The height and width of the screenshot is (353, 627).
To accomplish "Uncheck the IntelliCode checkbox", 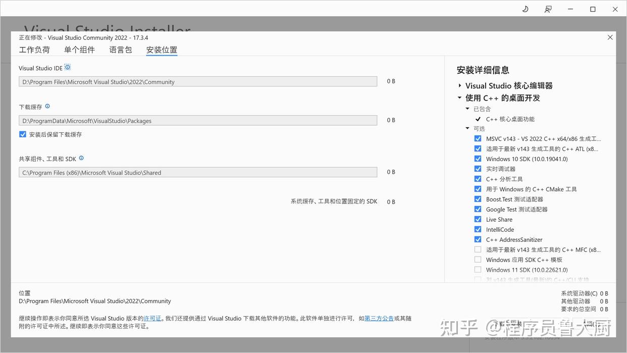I will pos(478,229).
